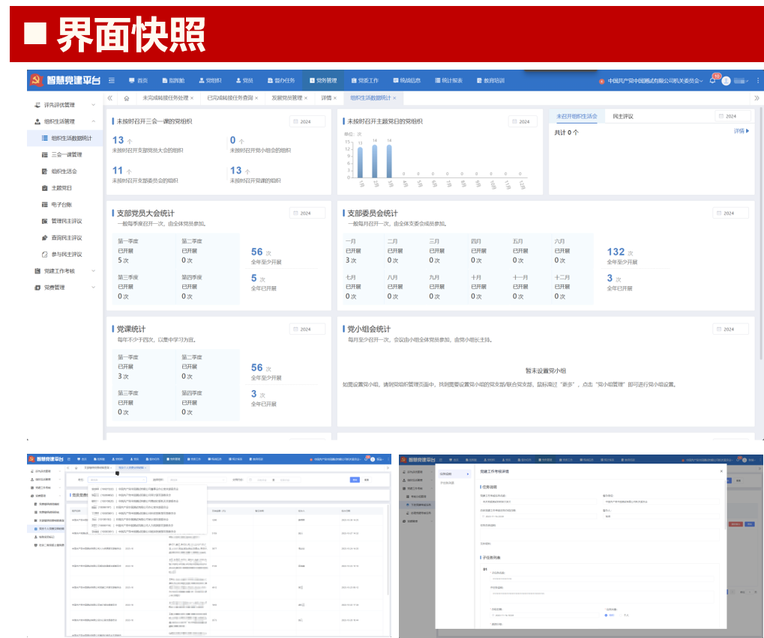The width and height of the screenshot is (764, 638).
Task: Open 三会一课管理 in the sidebar
Action: pyautogui.click(x=66, y=155)
